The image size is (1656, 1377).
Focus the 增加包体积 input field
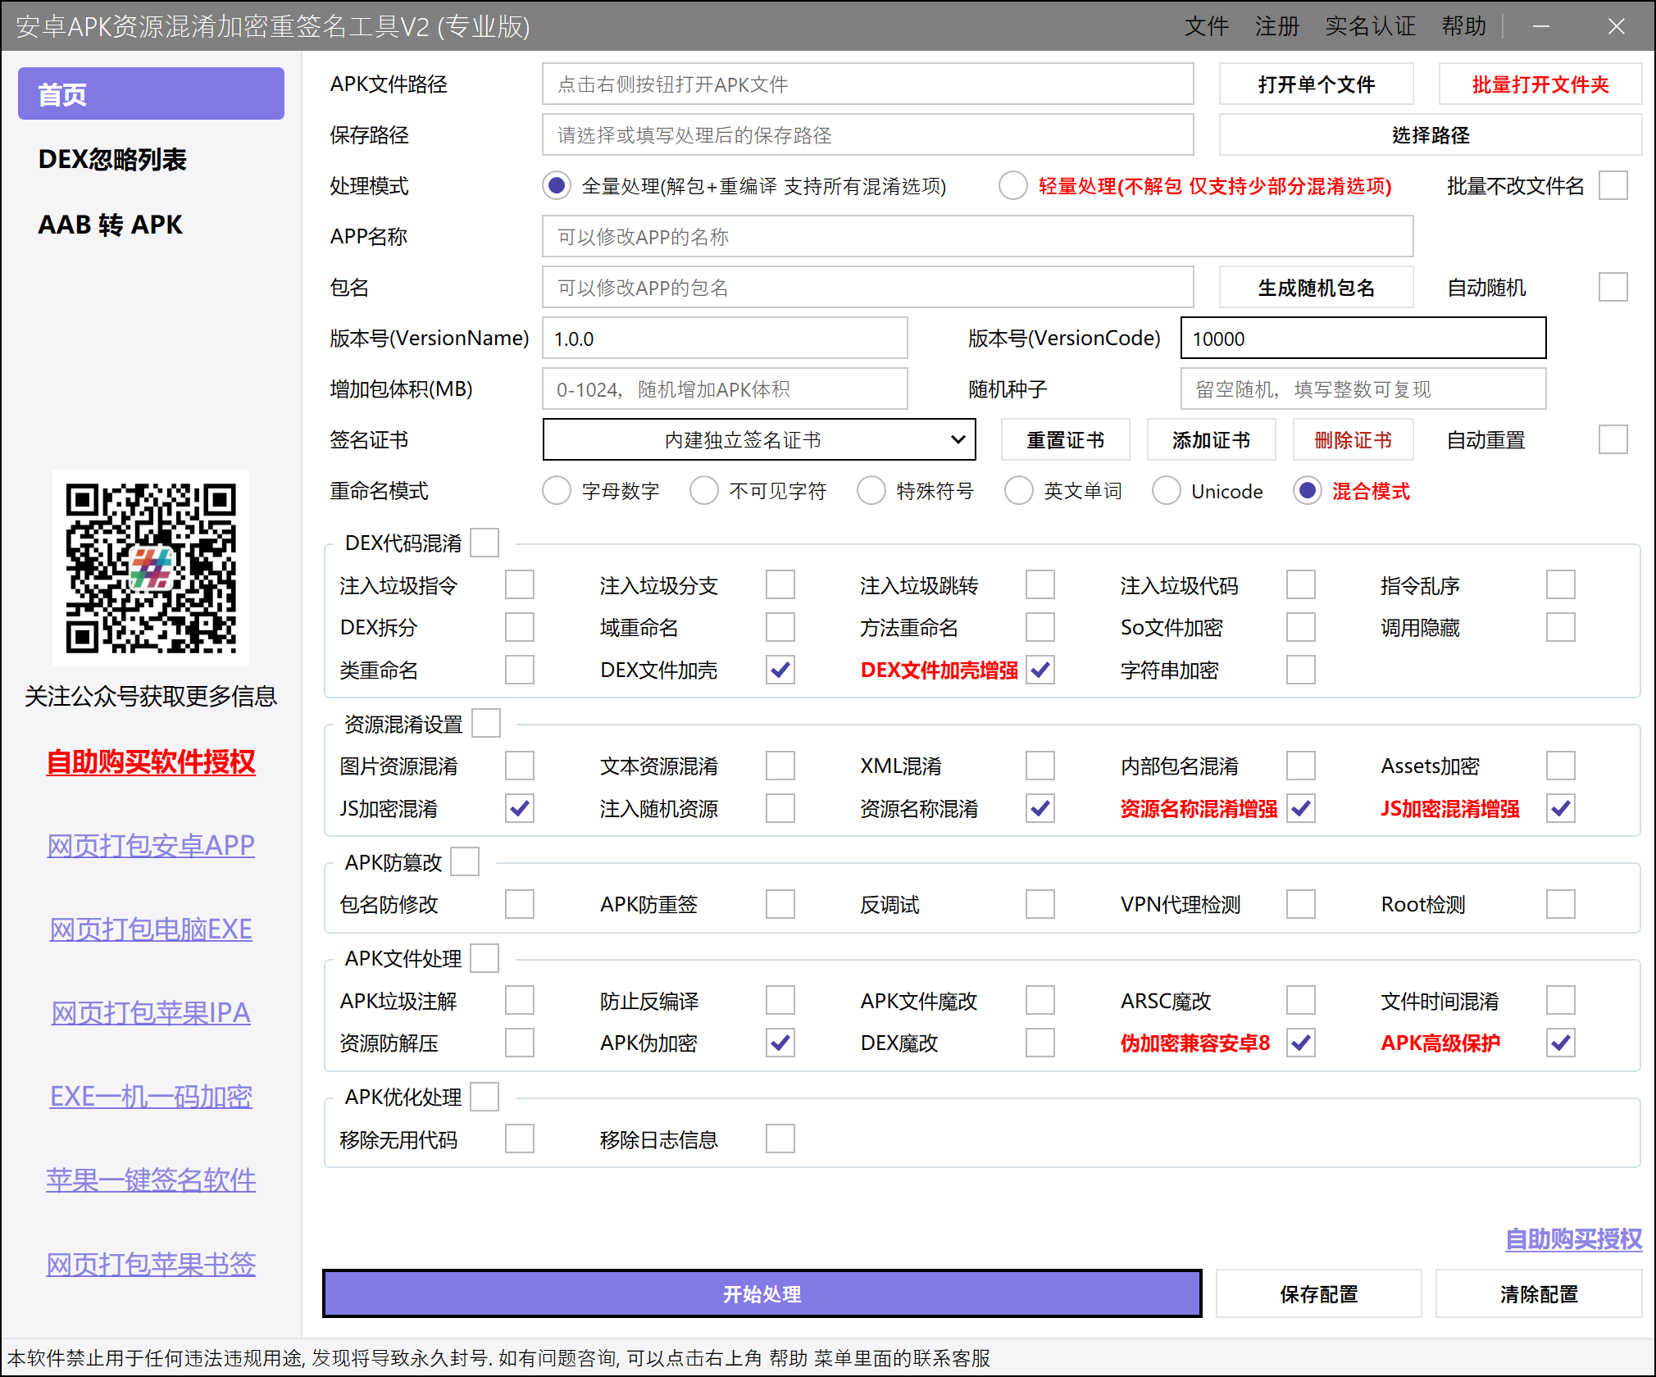725,389
